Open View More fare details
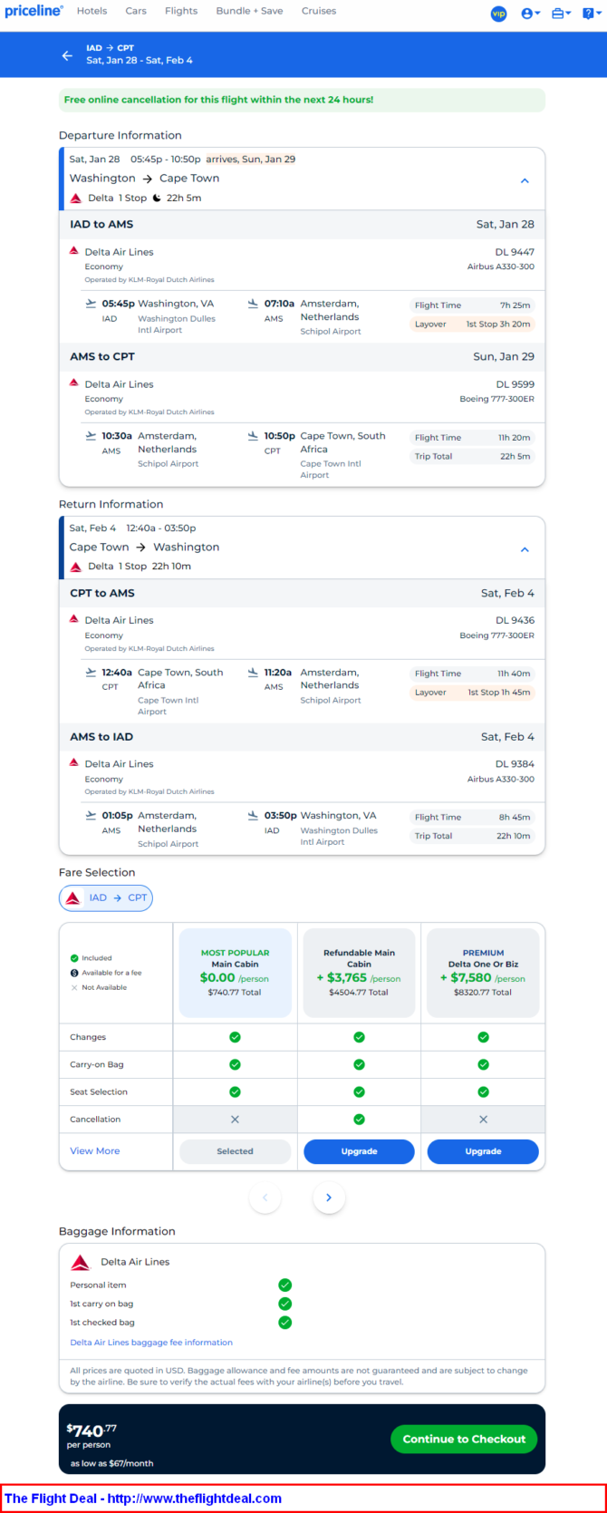The image size is (607, 1513). (x=95, y=1151)
